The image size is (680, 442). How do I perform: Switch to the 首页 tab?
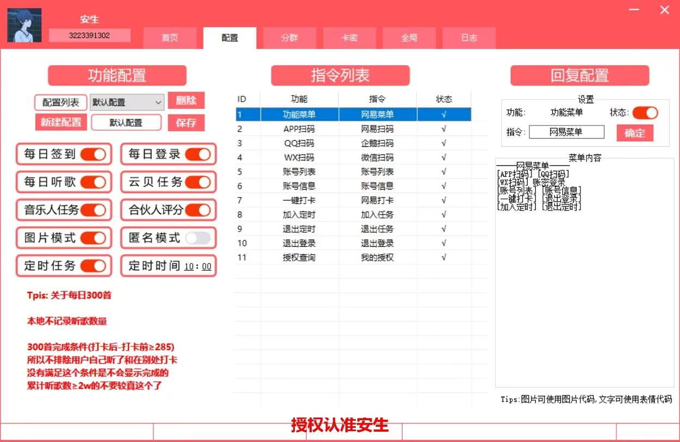(x=170, y=38)
